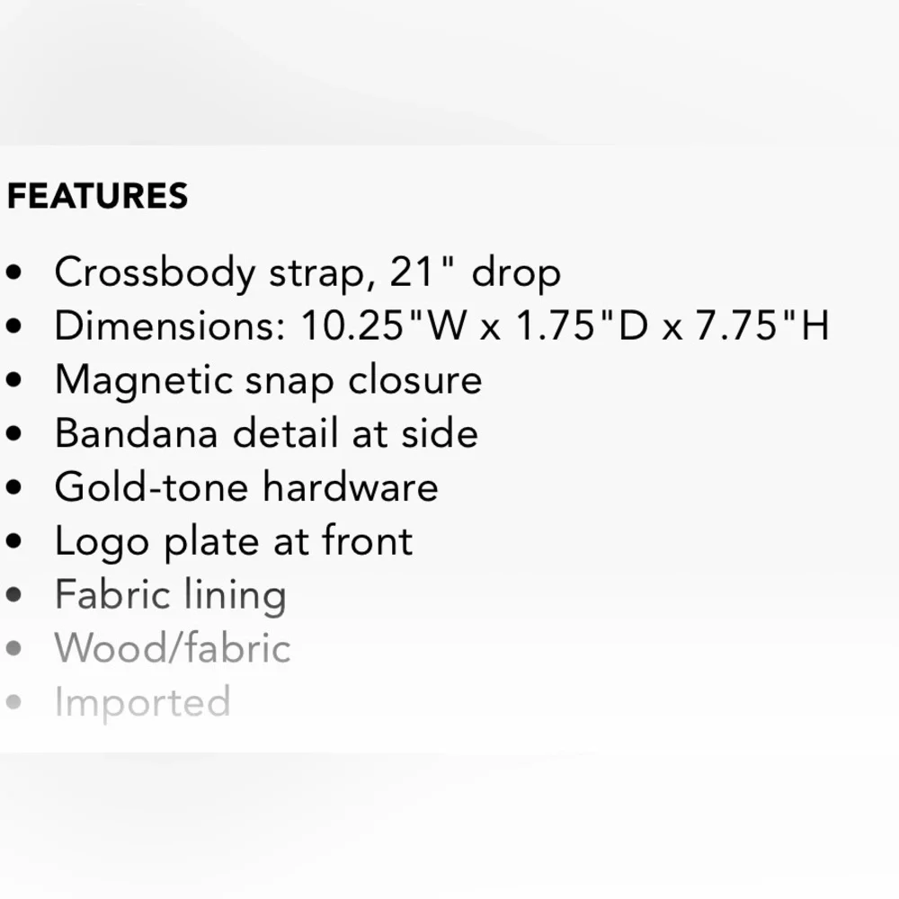Click bullet before Bandana detail
Image resolution: width=899 pixels, height=899 pixels.
click(13, 433)
